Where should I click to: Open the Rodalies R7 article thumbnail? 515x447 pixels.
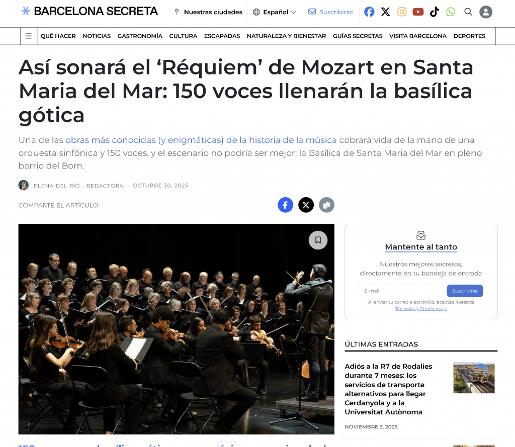coord(474,378)
